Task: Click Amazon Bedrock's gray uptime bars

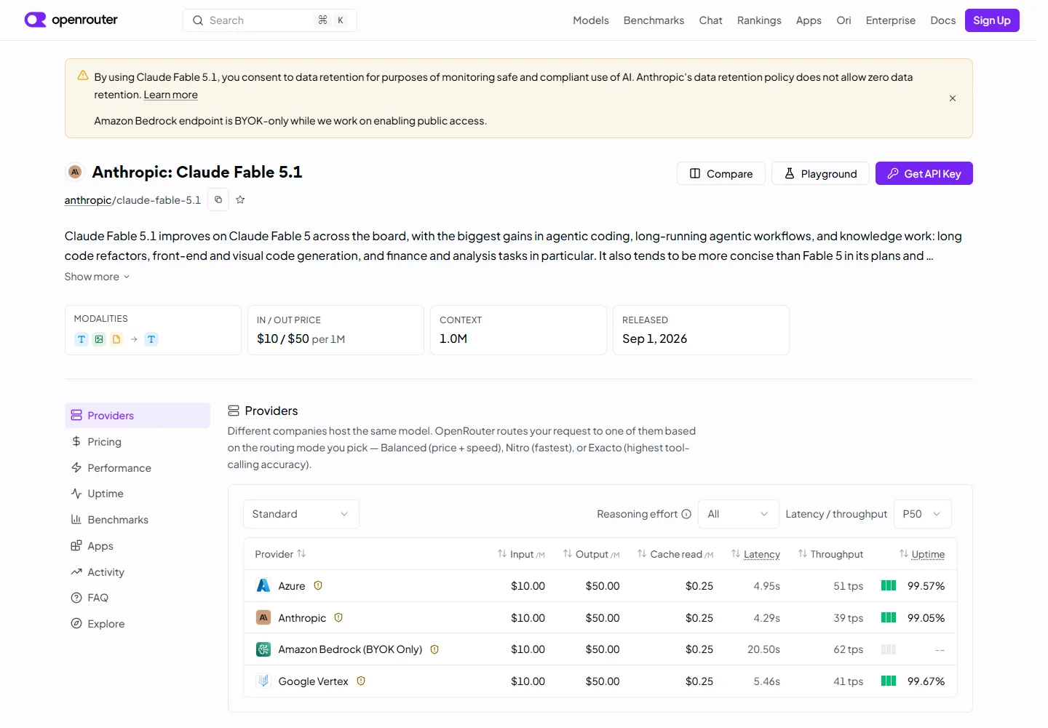Action: pyautogui.click(x=889, y=649)
